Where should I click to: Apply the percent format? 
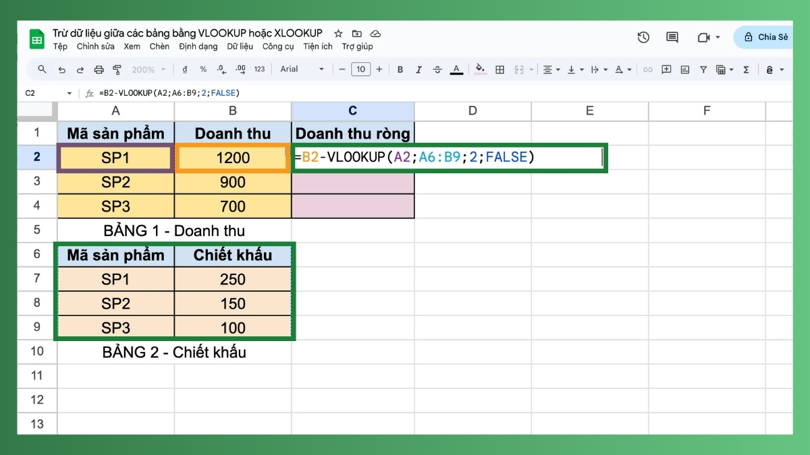point(202,69)
